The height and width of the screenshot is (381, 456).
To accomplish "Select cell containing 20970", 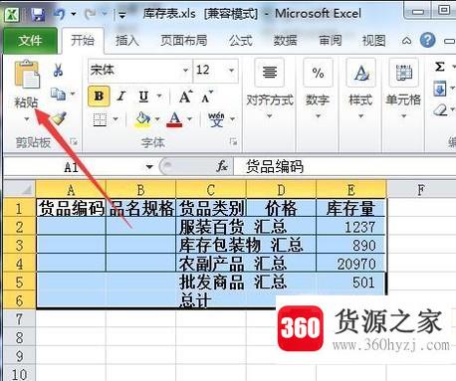I will (x=351, y=264).
